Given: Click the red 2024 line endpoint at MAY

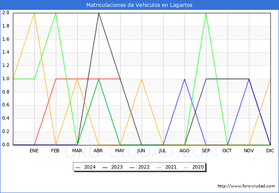Looking at the screenshot, I should [120, 79].
